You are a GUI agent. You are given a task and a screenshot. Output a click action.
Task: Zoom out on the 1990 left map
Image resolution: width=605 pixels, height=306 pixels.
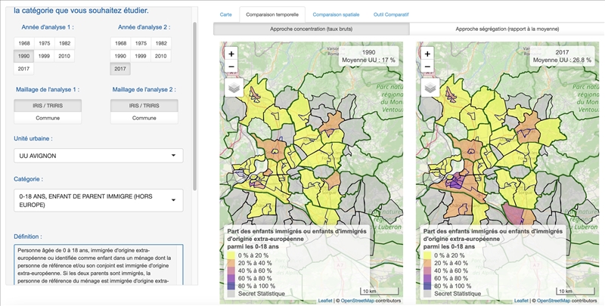click(231, 67)
